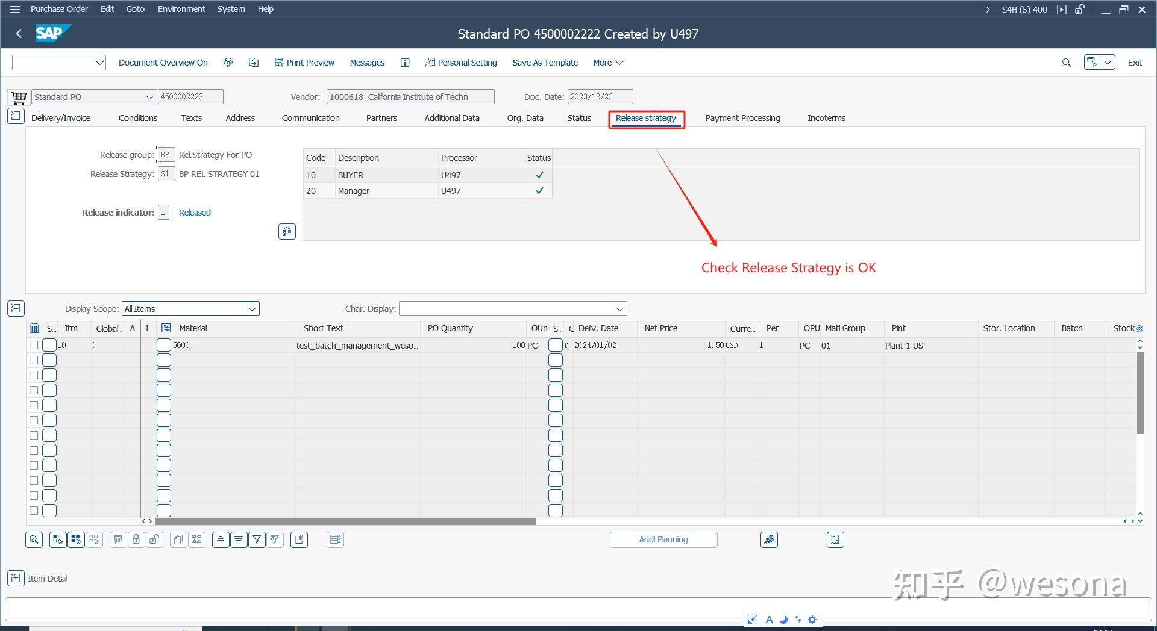Viewport: 1157px width, 631px height.
Task: Click the Sort Ascending icon
Action: tap(221, 539)
